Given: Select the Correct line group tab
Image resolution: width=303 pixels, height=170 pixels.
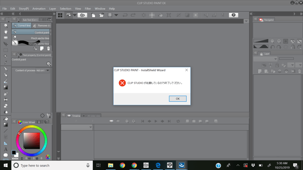Looking at the screenshot, I should point(22,25).
